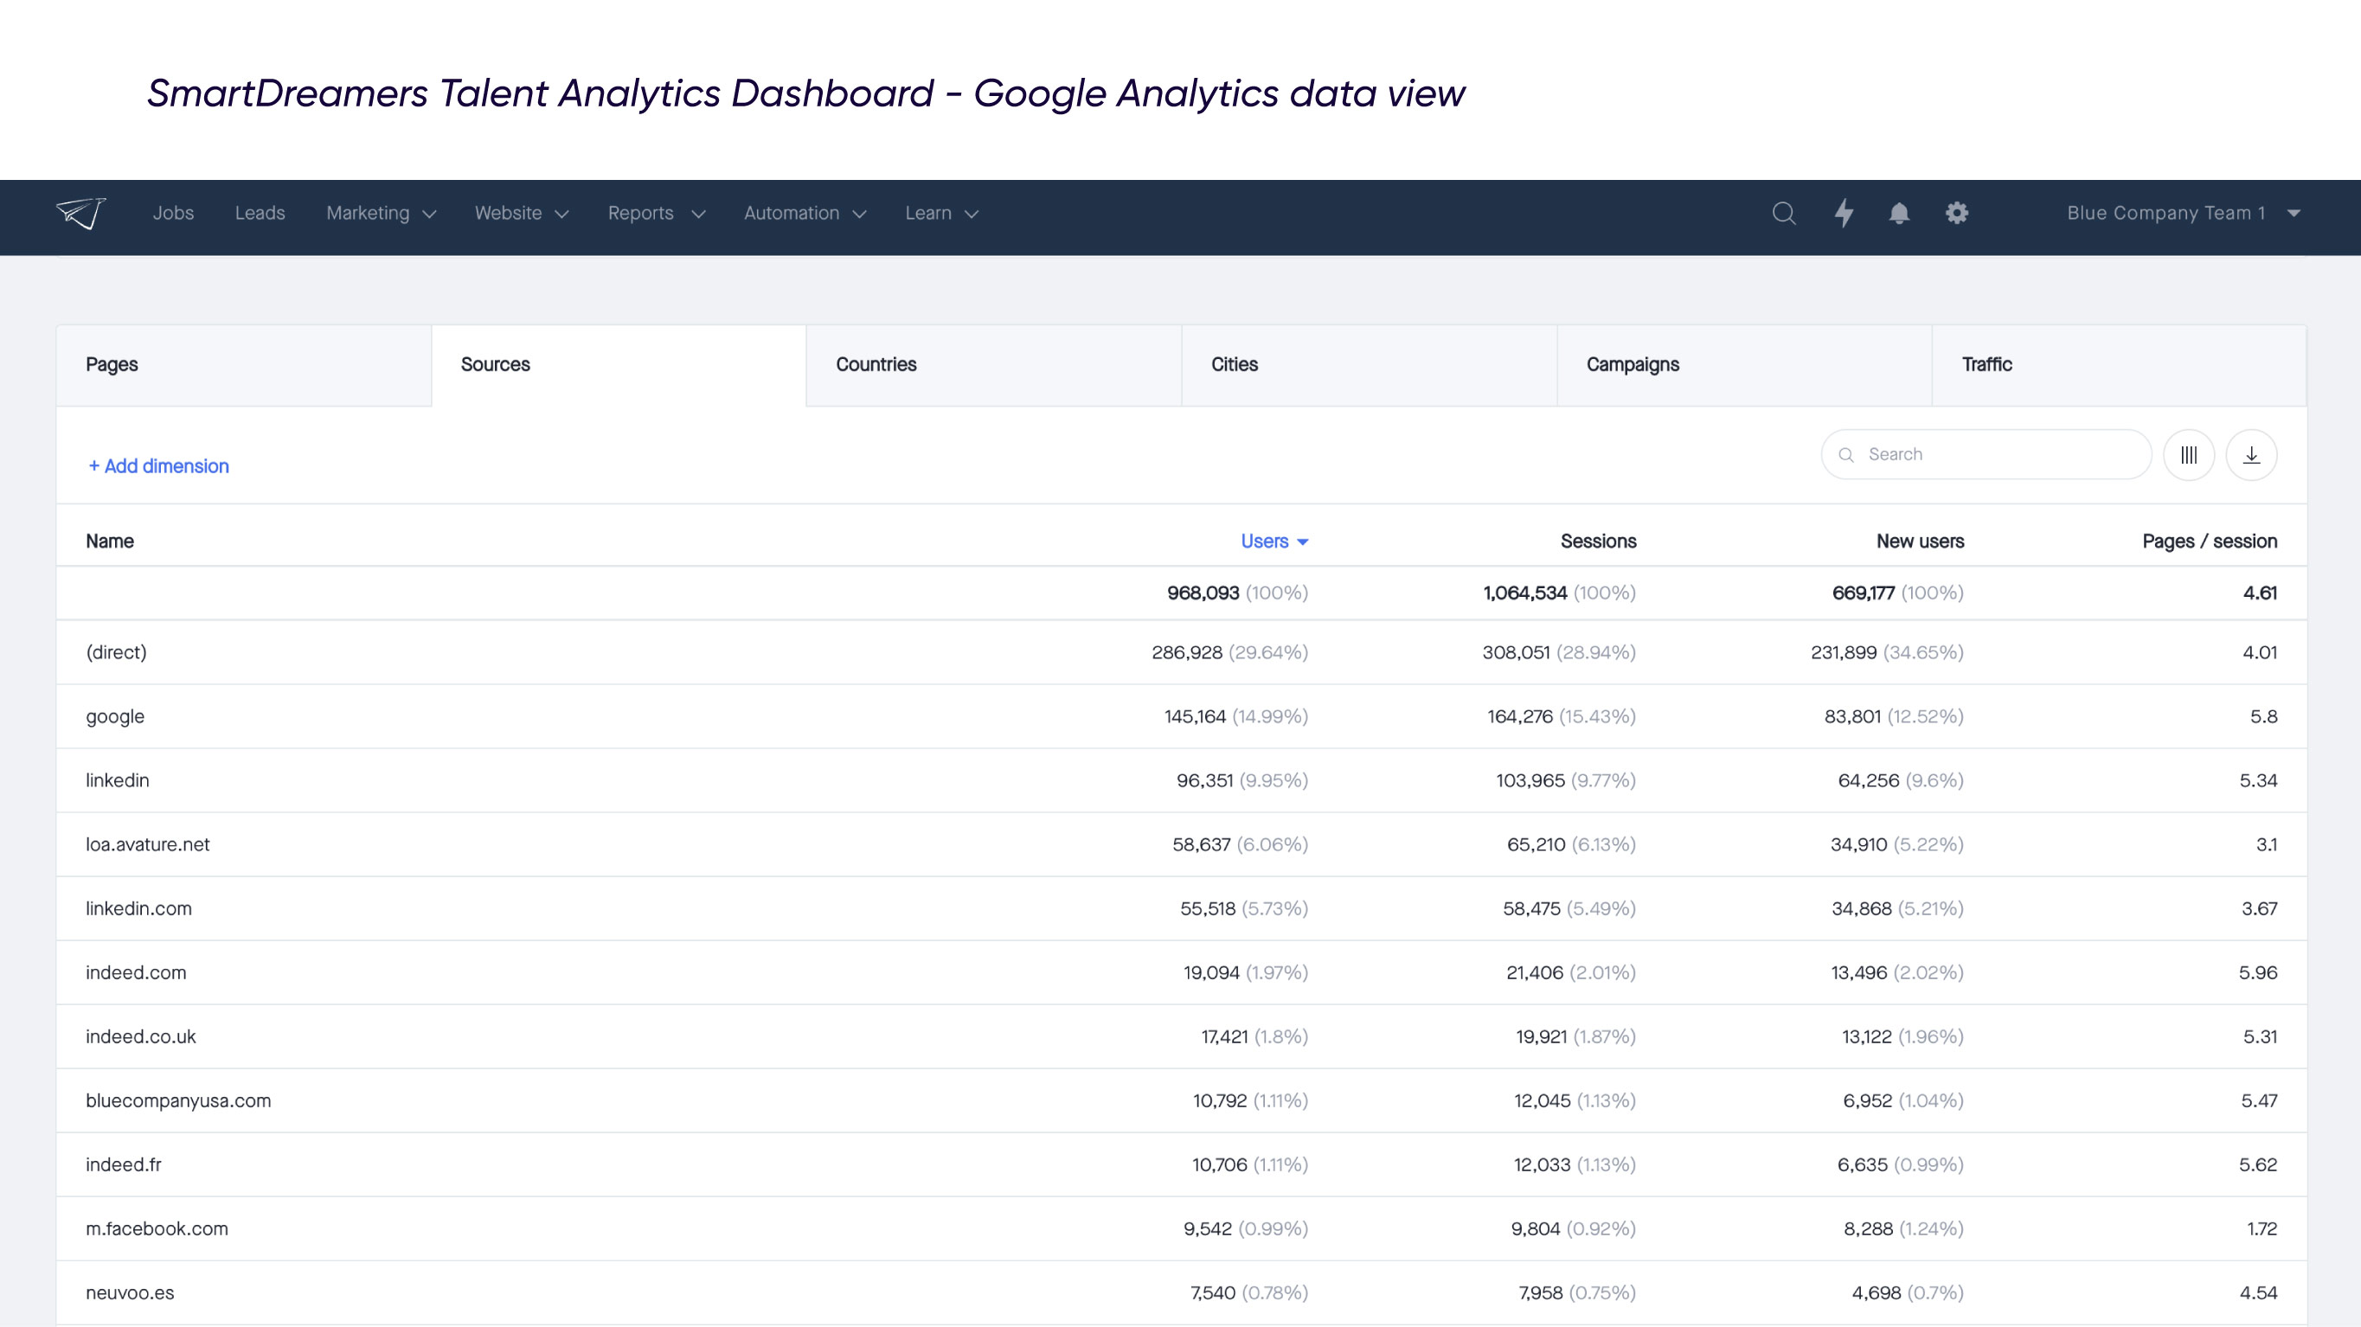Click the + Add dimension link
The height and width of the screenshot is (1327, 2361).
(157, 466)
